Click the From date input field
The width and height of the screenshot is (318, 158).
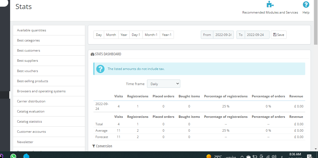[223, 35]
